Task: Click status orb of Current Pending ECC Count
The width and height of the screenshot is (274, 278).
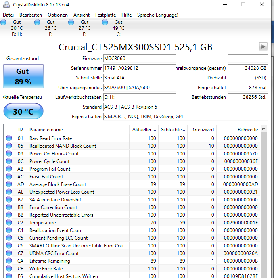Action: coord(9,238)
